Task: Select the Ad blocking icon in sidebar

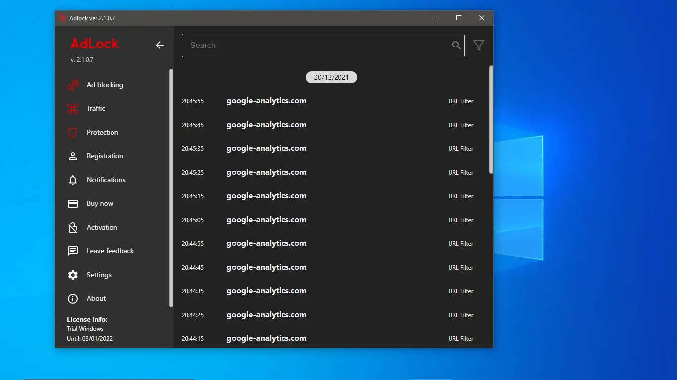Action: pos(73,85)
